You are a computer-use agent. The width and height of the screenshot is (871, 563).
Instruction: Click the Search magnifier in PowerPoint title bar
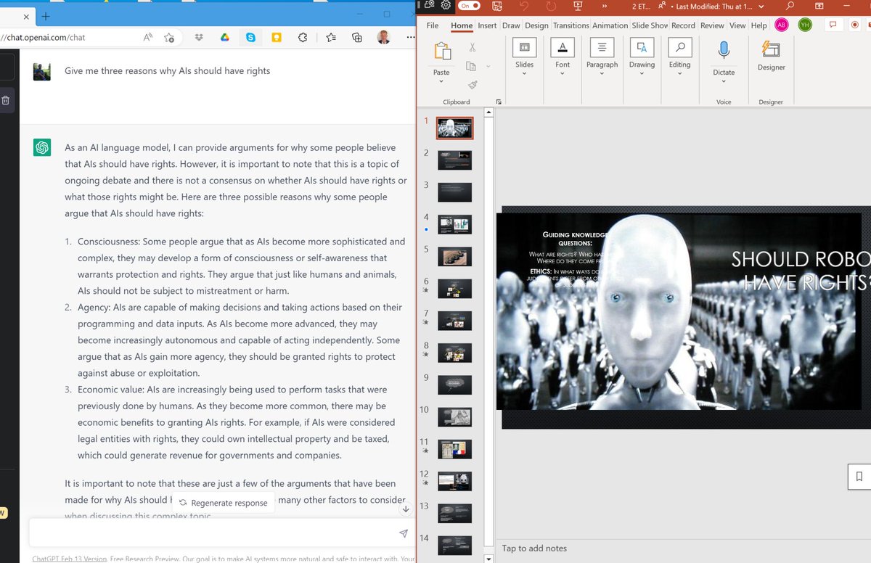click(790, 6)
